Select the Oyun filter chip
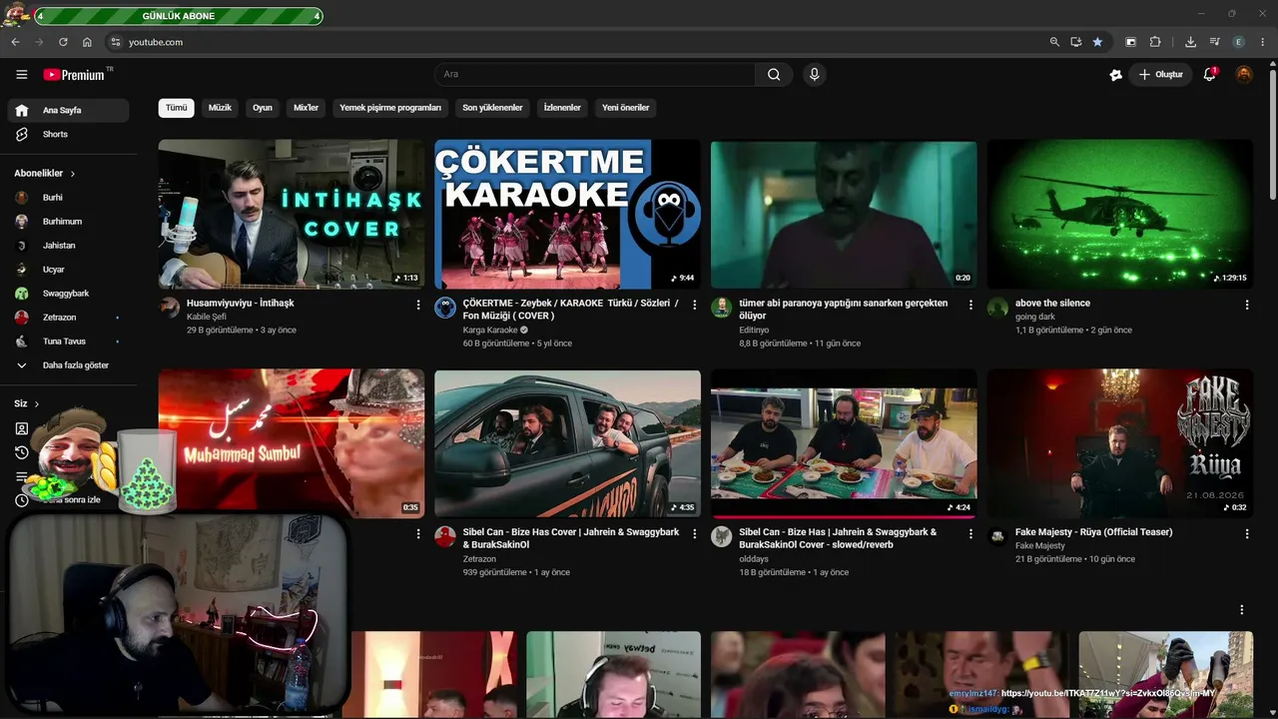The width and height of the screenshot is (1278, 719). click(263, 108)
